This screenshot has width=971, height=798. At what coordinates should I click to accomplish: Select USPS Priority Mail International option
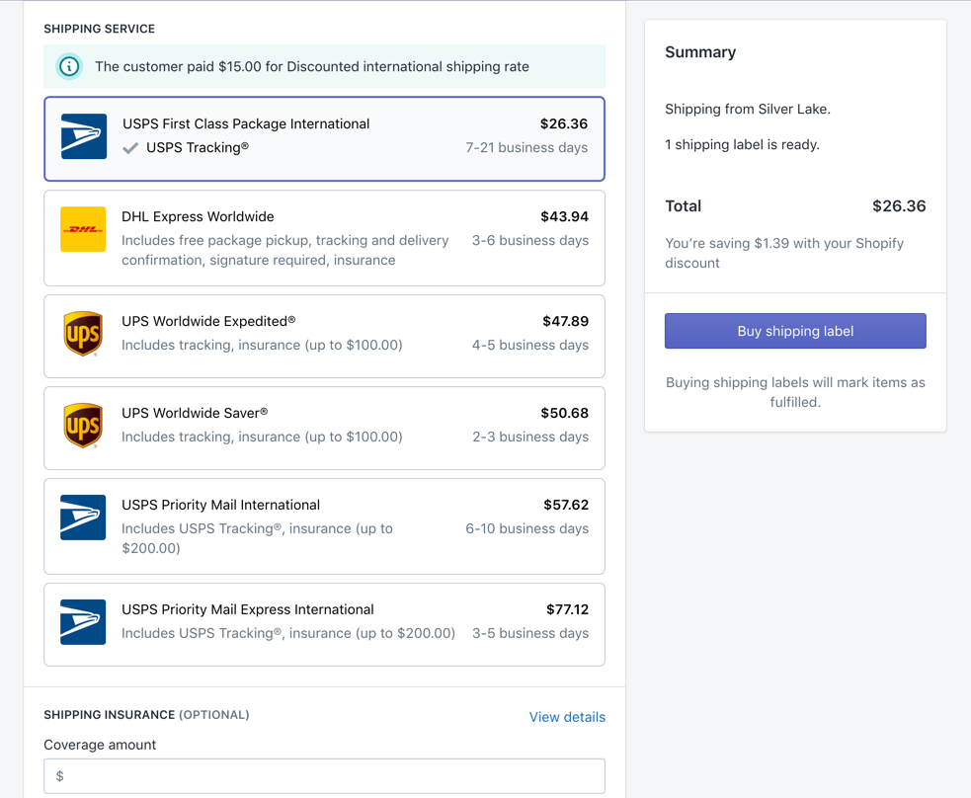[325, 526]
